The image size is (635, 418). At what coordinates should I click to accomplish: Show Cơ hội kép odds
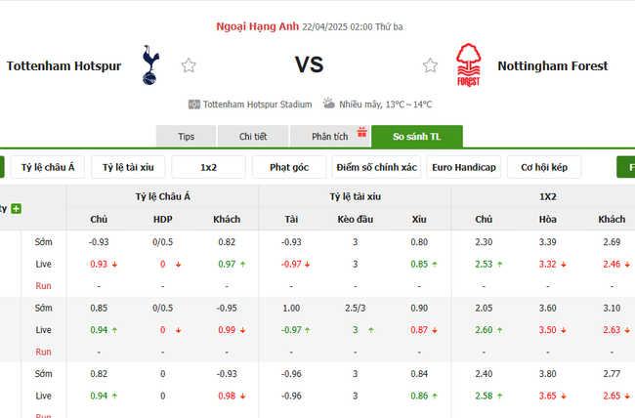(550, 167)
